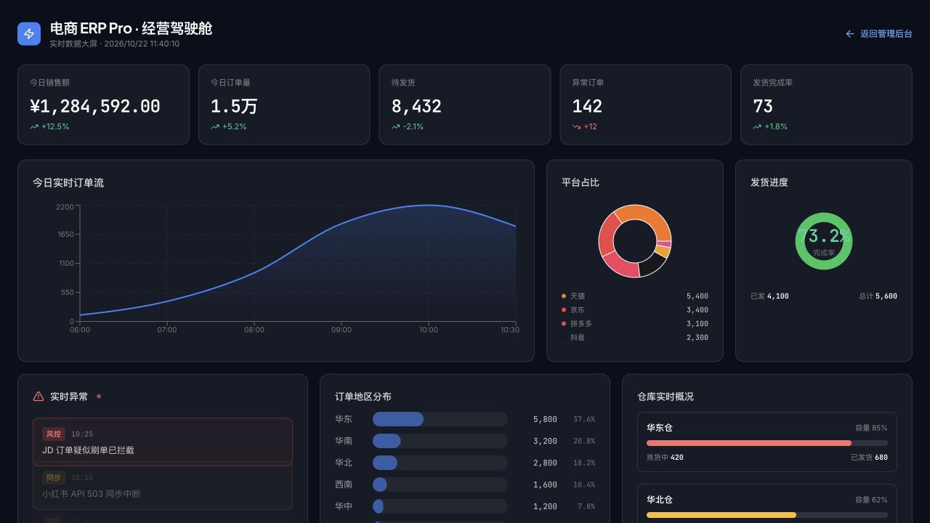930x523 pixels.
Task: Click the red 京东 legend dot
Action: [x=564, y=310]
